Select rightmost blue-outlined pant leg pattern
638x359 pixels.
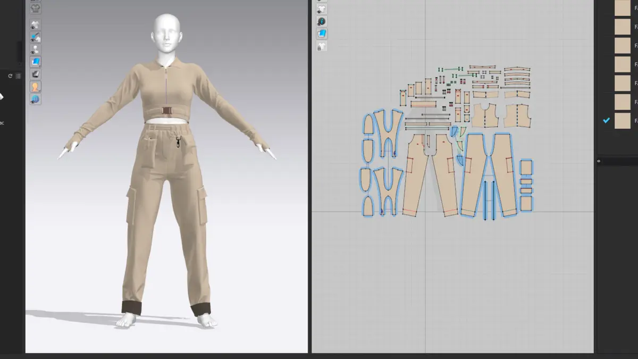[503, 174]
